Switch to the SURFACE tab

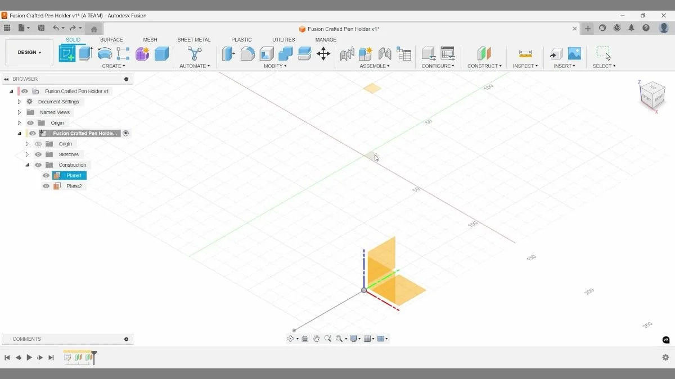[111, 40]
